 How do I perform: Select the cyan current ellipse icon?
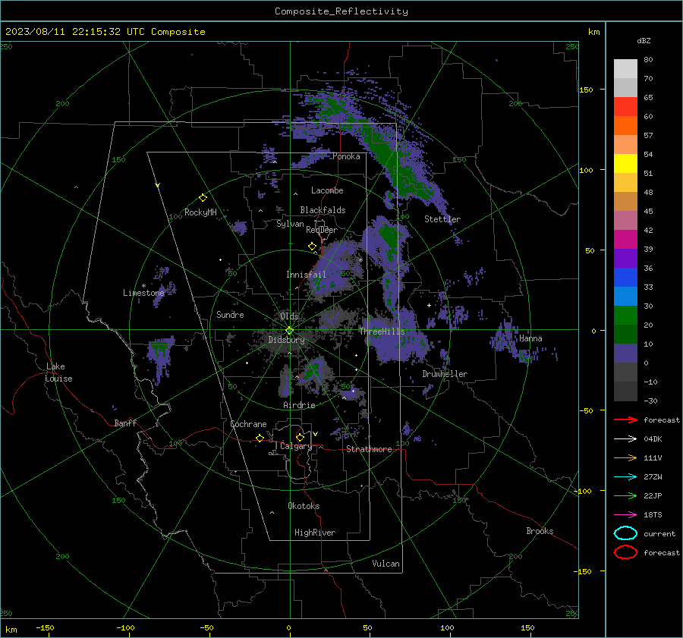625,533
